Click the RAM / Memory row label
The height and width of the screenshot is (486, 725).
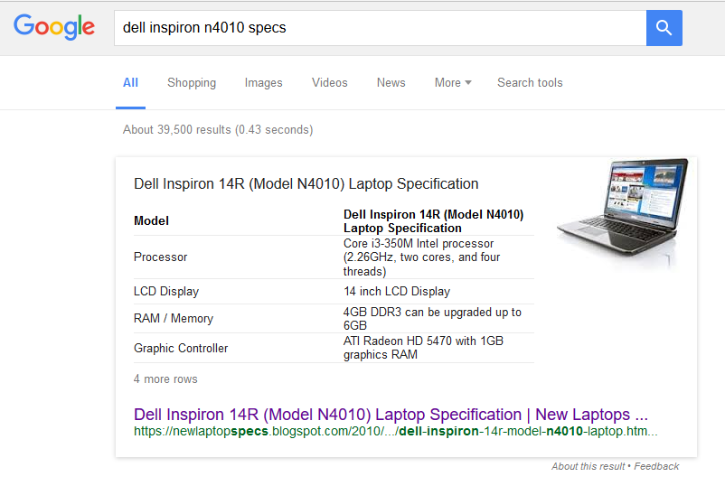tap(174, 319)
